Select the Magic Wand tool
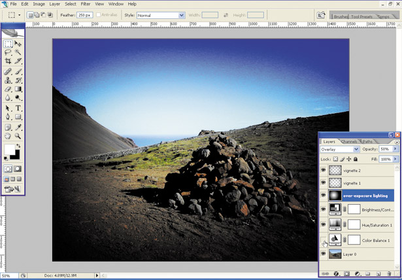The image size is (402, 280). pyautogui.click(x=18, y=52)
